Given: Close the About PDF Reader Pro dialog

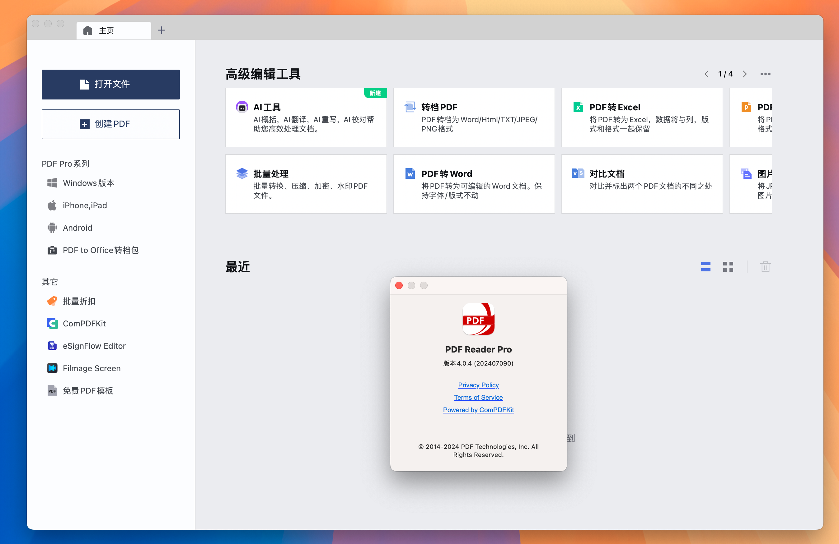Looking at the screenshot, I should 399,285.
